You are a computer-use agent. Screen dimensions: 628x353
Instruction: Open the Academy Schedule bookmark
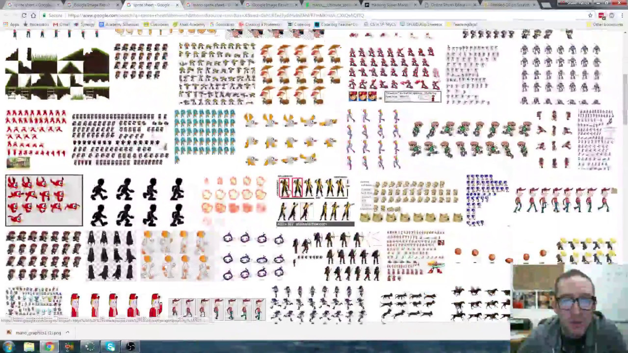click(119, 25)
